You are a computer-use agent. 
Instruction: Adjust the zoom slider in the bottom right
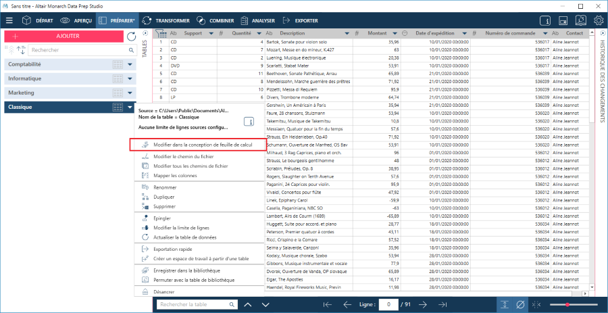[x=567, y=304]
